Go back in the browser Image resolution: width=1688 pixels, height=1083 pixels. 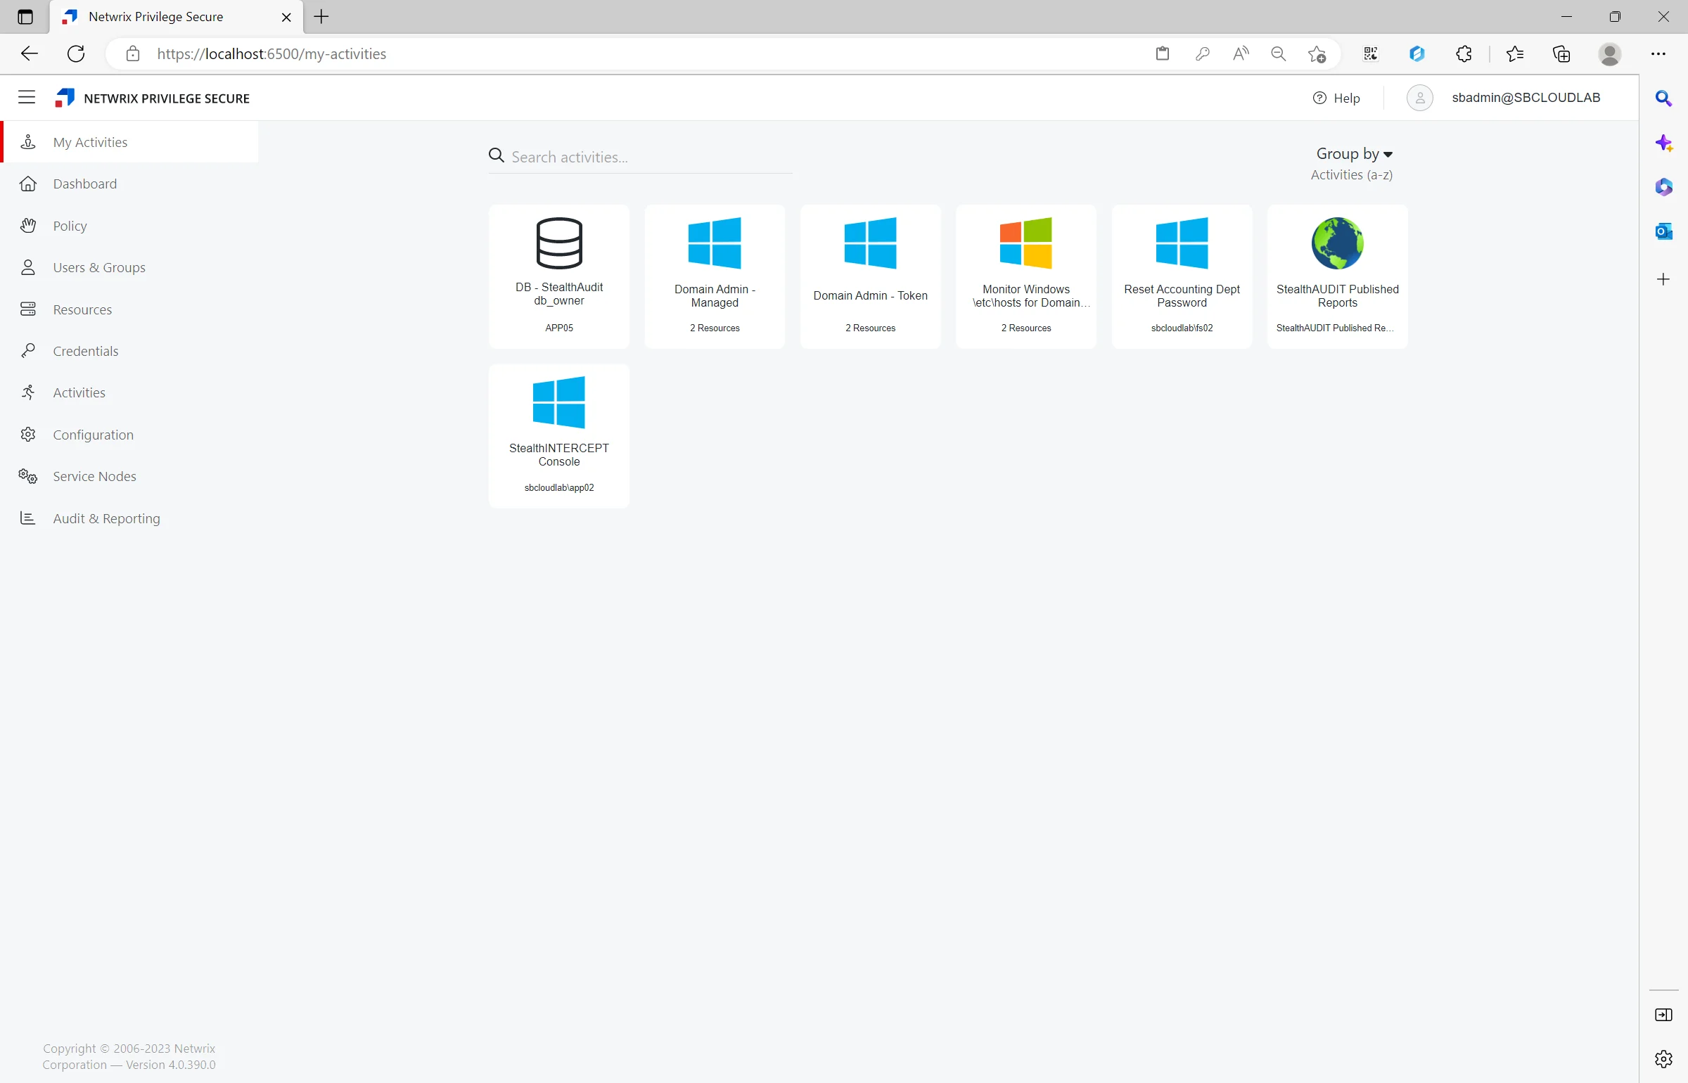30,53
